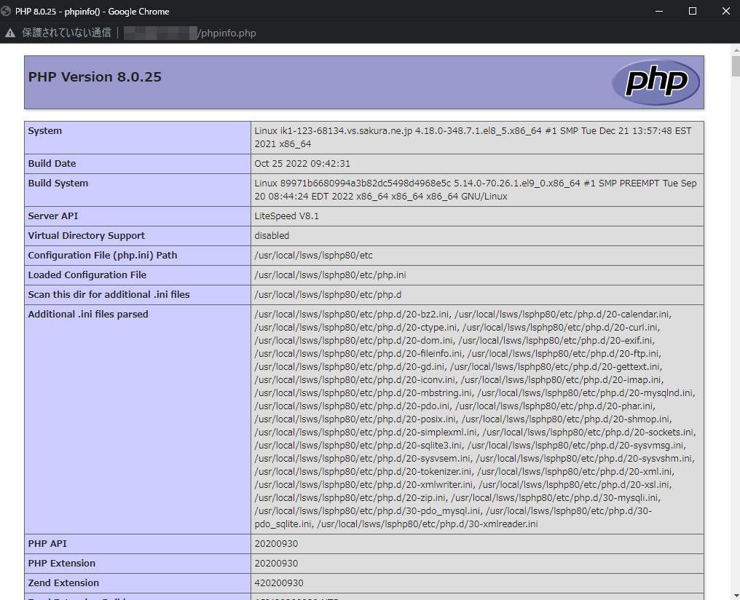Click the globe favicon in title bar
The height and width of the screenshot is (600, 740).
[7, 11]
